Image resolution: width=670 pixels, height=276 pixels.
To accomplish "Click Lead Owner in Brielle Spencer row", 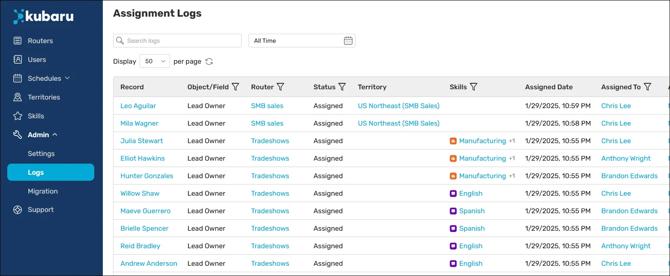I will [206, 229].
